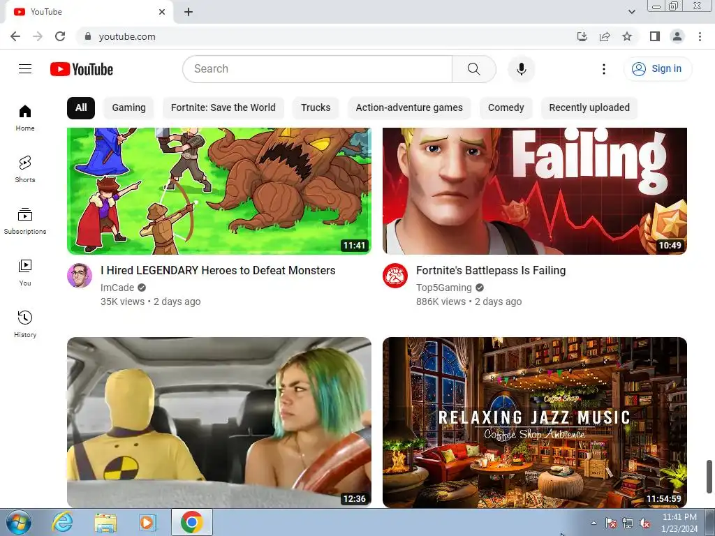Click the network tray icon

point(628,523)
